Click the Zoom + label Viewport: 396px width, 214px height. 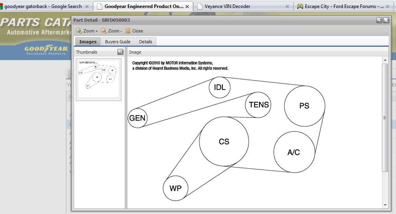[91, 31]
